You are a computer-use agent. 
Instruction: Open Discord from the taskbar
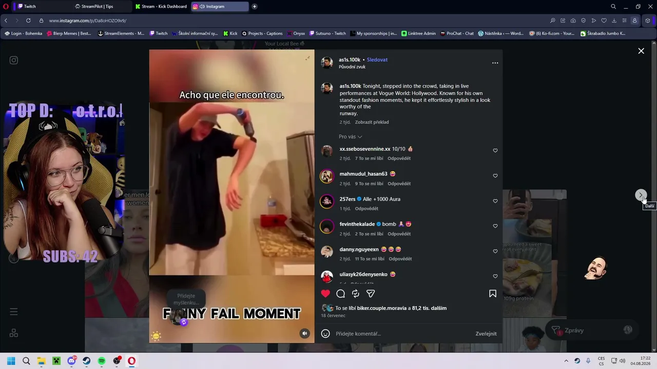(71, 361)
